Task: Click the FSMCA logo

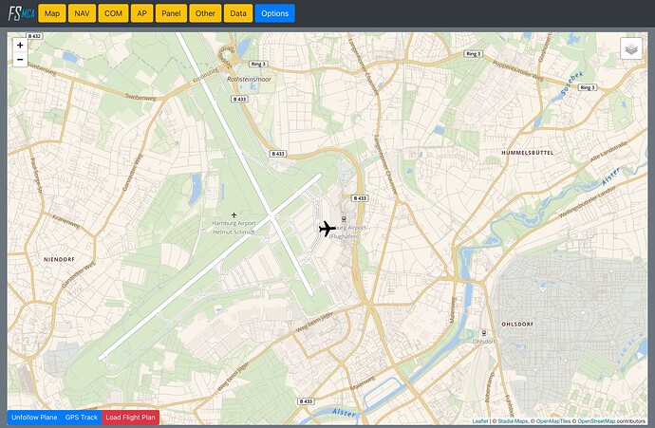Action: pyautogui.click(x=22, y=13)
